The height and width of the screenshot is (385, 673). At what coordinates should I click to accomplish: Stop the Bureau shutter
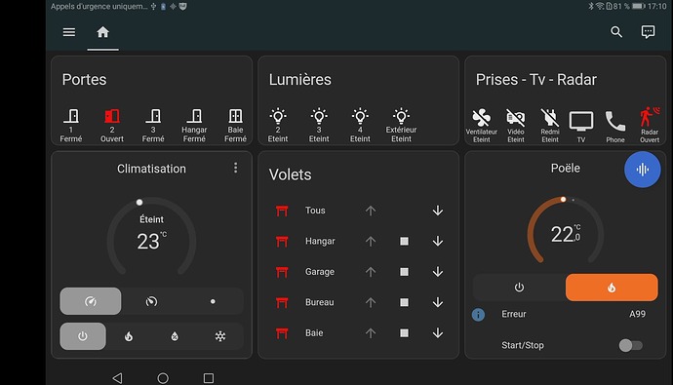[404, 302]
